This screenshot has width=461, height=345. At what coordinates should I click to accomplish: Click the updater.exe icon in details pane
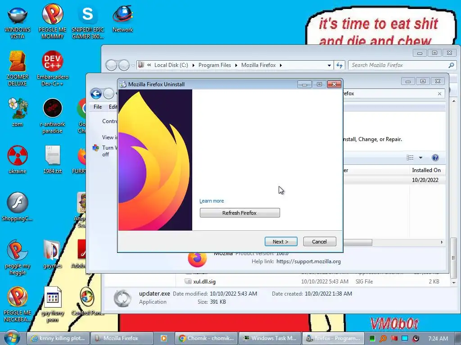[x=122, y=298]
